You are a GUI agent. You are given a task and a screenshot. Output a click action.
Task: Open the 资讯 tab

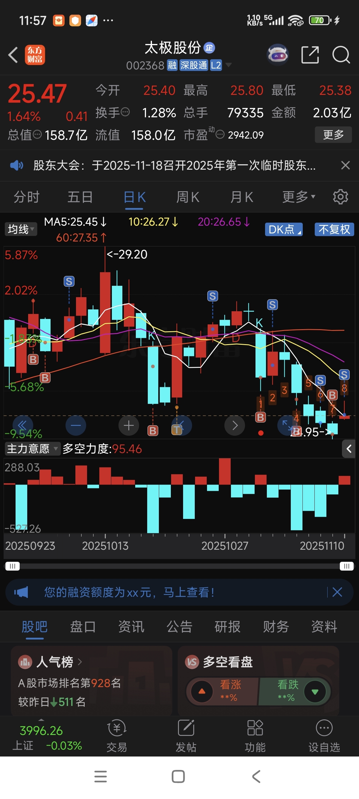pos(131,627)
